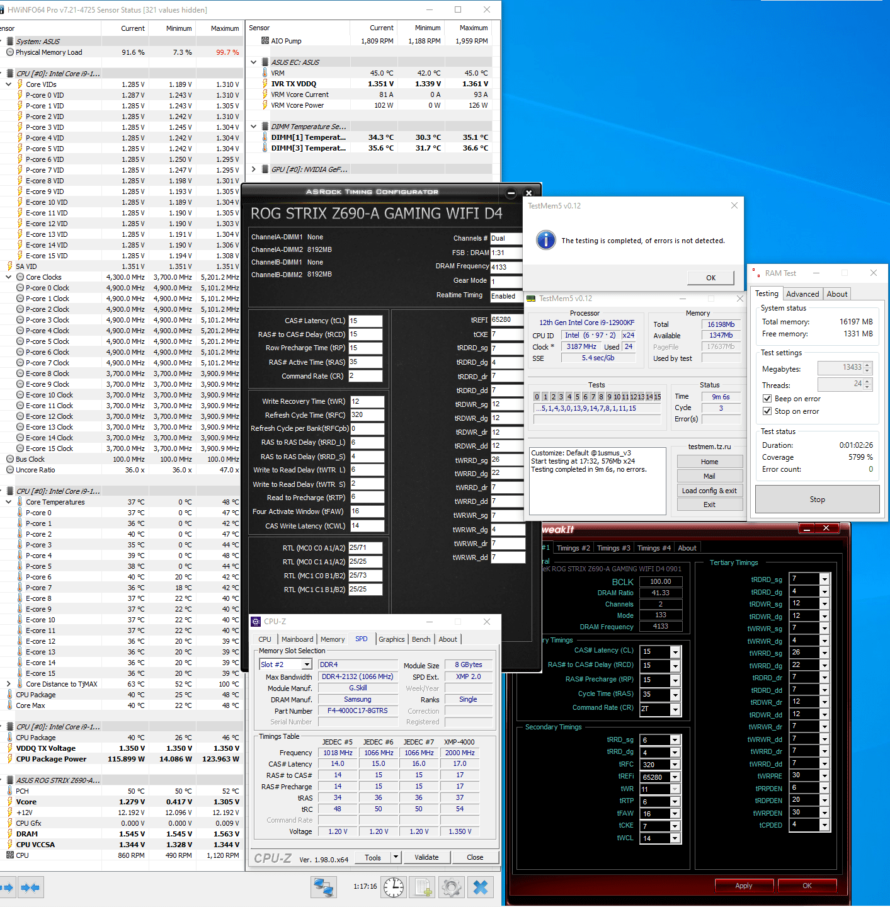Open Timings #2 tab in MemTweakIt
The image size is (890, 907).
[x=573, y=548]
